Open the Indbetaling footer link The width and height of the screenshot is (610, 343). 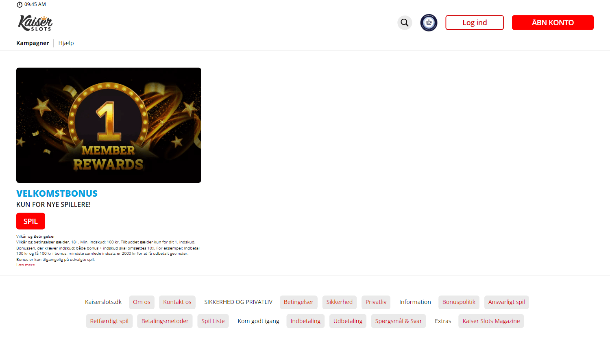tap(305, 321)
